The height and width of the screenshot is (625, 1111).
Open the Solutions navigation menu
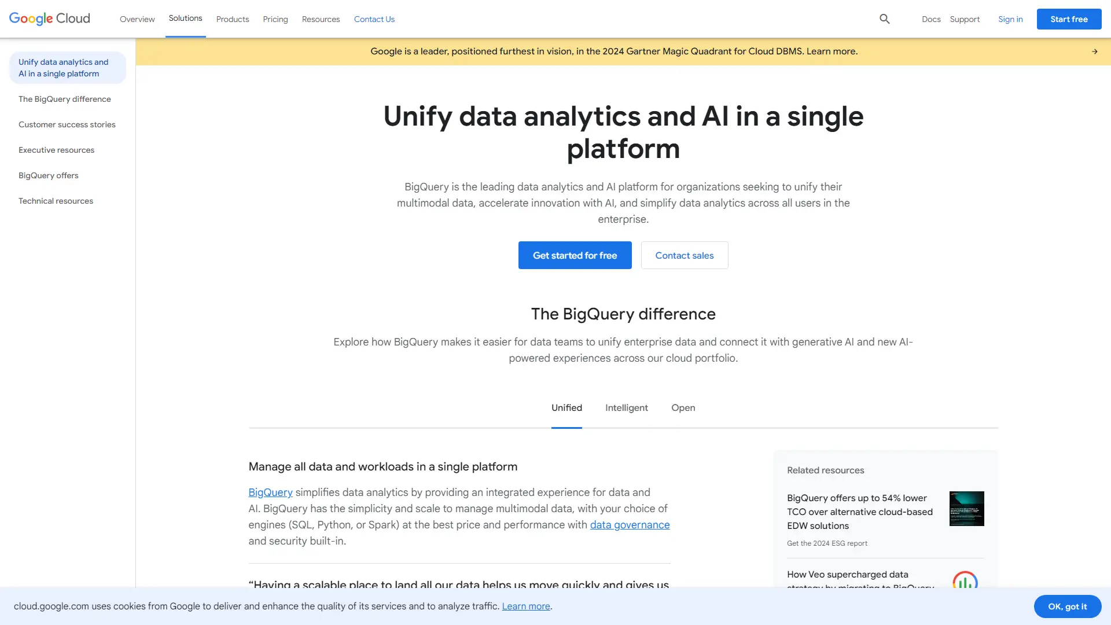[185, 19]
